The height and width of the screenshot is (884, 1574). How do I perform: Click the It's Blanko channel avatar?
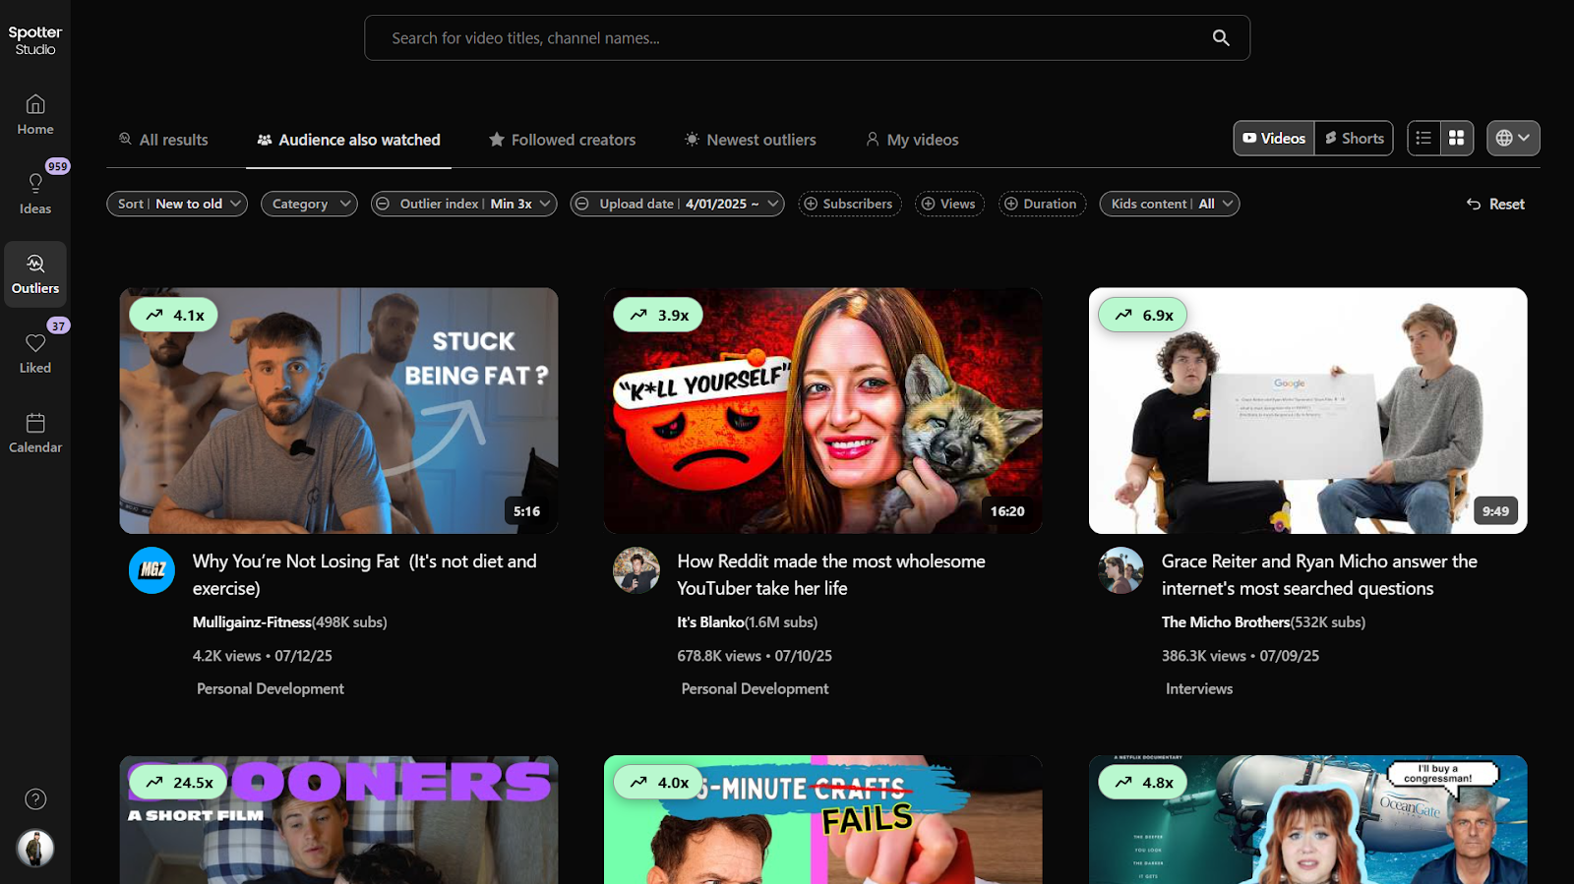(636, 570)
